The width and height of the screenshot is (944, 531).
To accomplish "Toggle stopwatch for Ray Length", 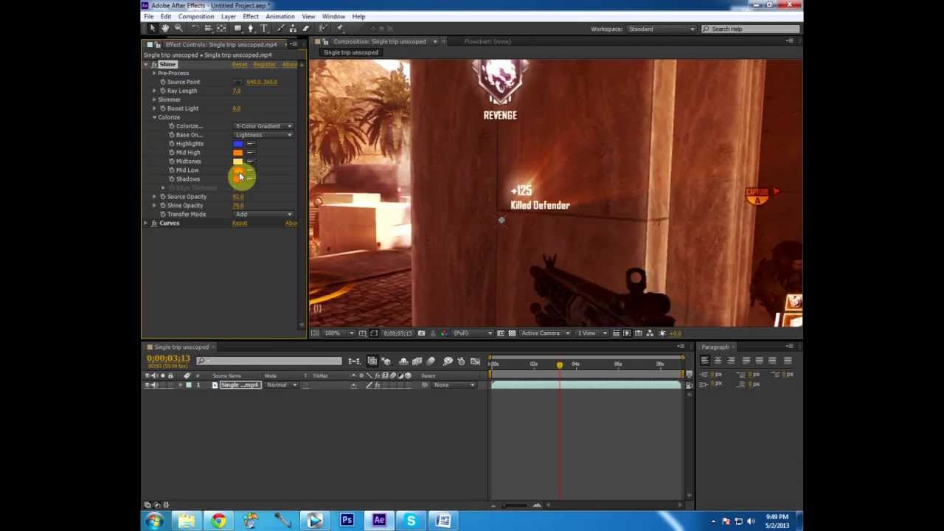I will coord(163,91).
